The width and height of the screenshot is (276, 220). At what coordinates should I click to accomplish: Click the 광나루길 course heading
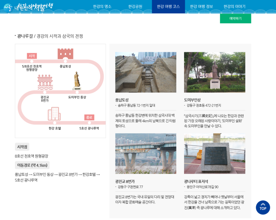(x=25, y=36)
